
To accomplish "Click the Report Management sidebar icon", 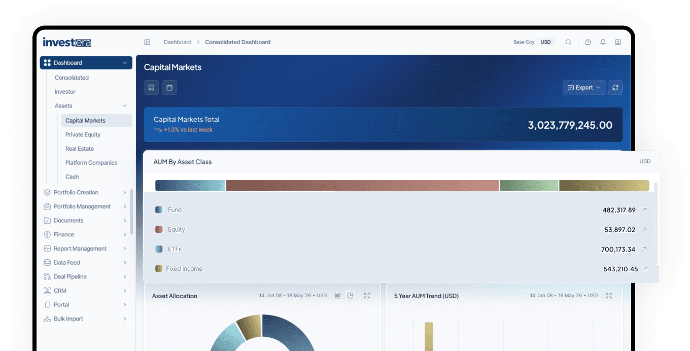I will [47, 249].
